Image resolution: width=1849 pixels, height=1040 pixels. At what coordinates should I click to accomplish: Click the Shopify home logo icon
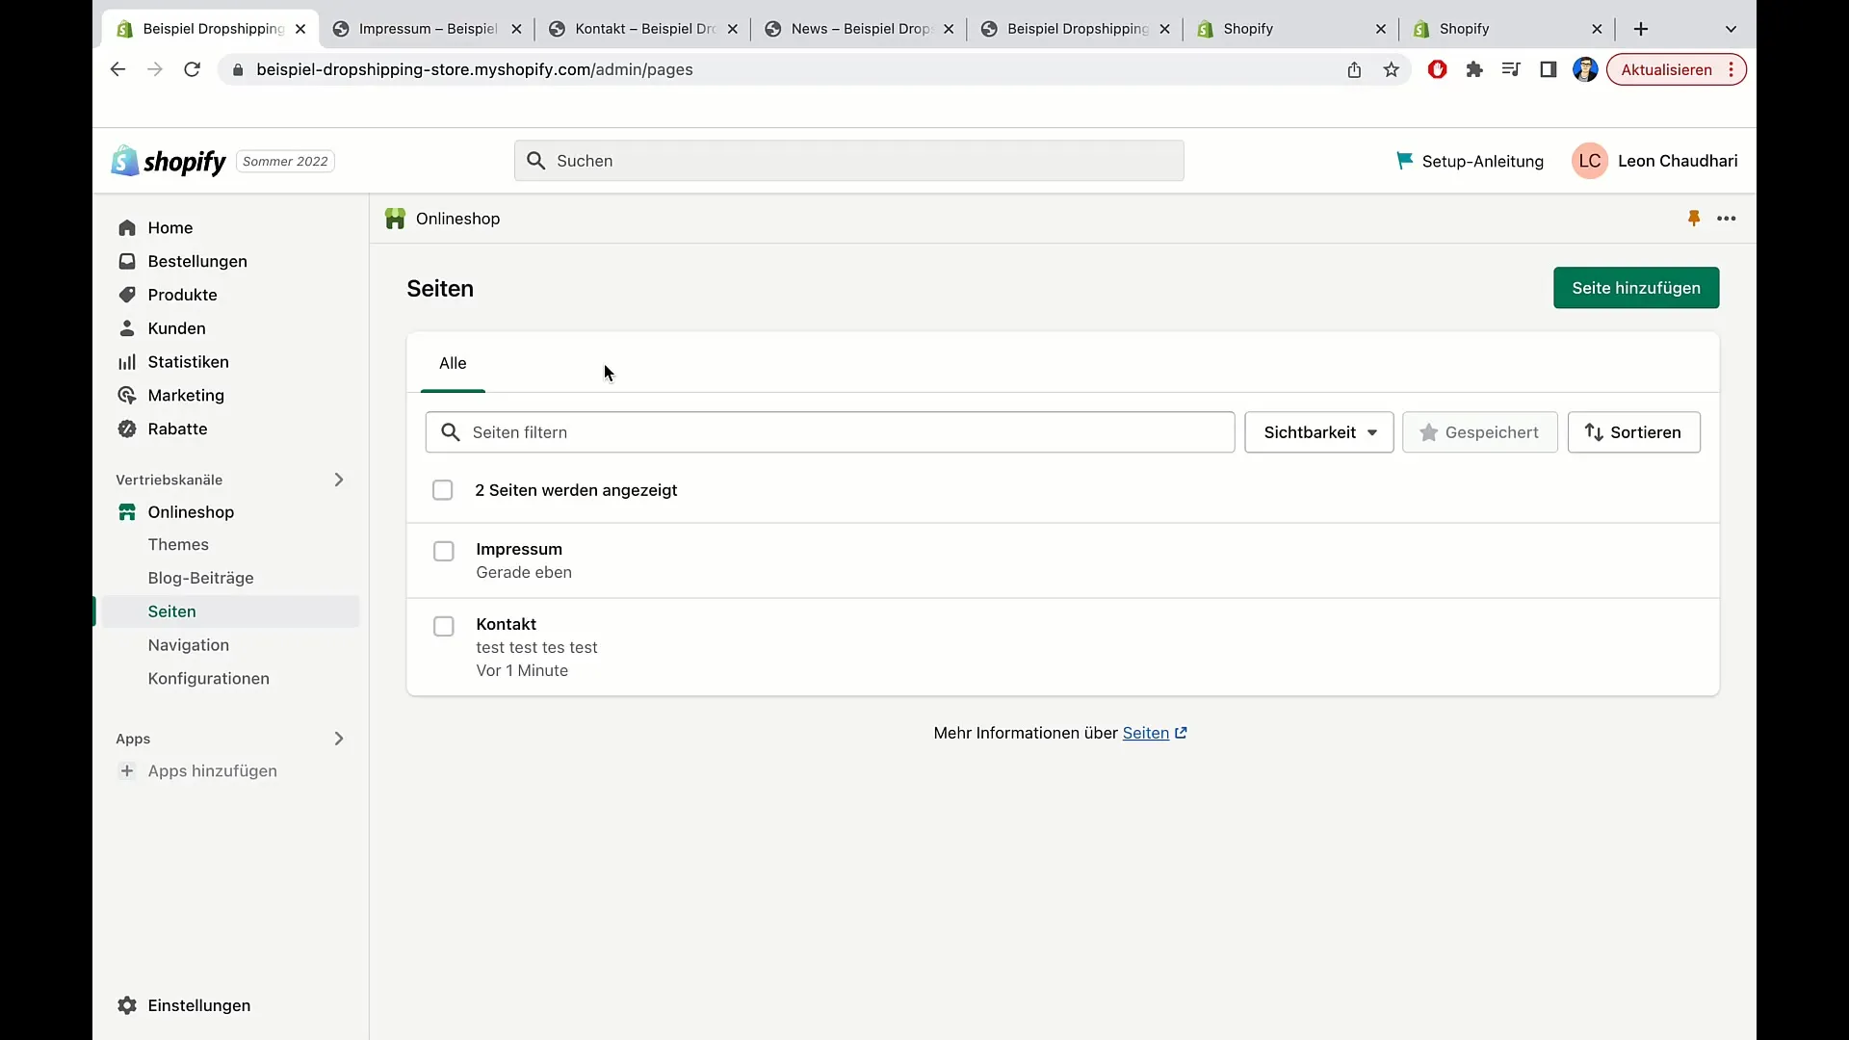pyautogui.click(x=123, y=160)
